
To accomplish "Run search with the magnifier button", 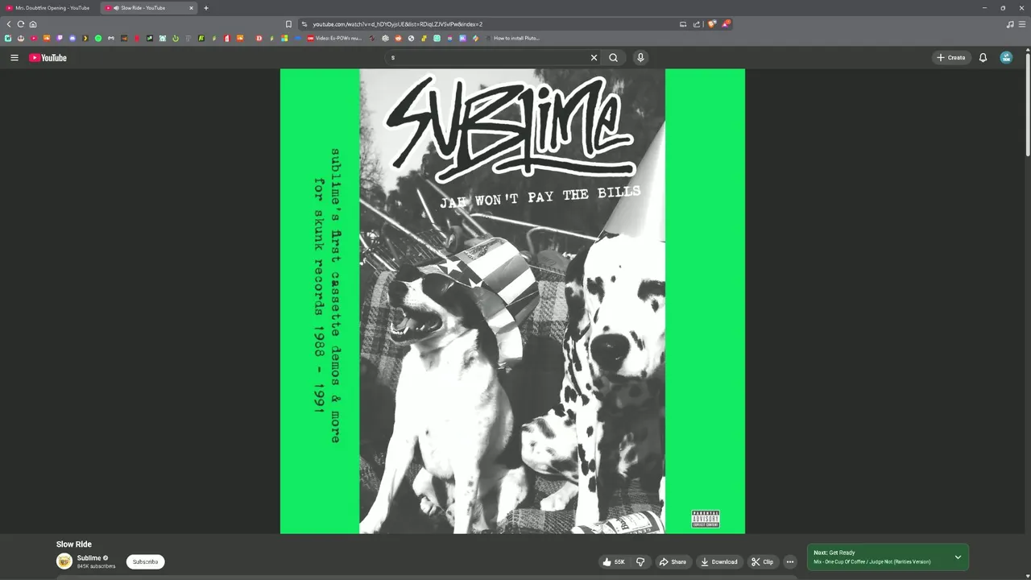I will (x=613, y=57).
